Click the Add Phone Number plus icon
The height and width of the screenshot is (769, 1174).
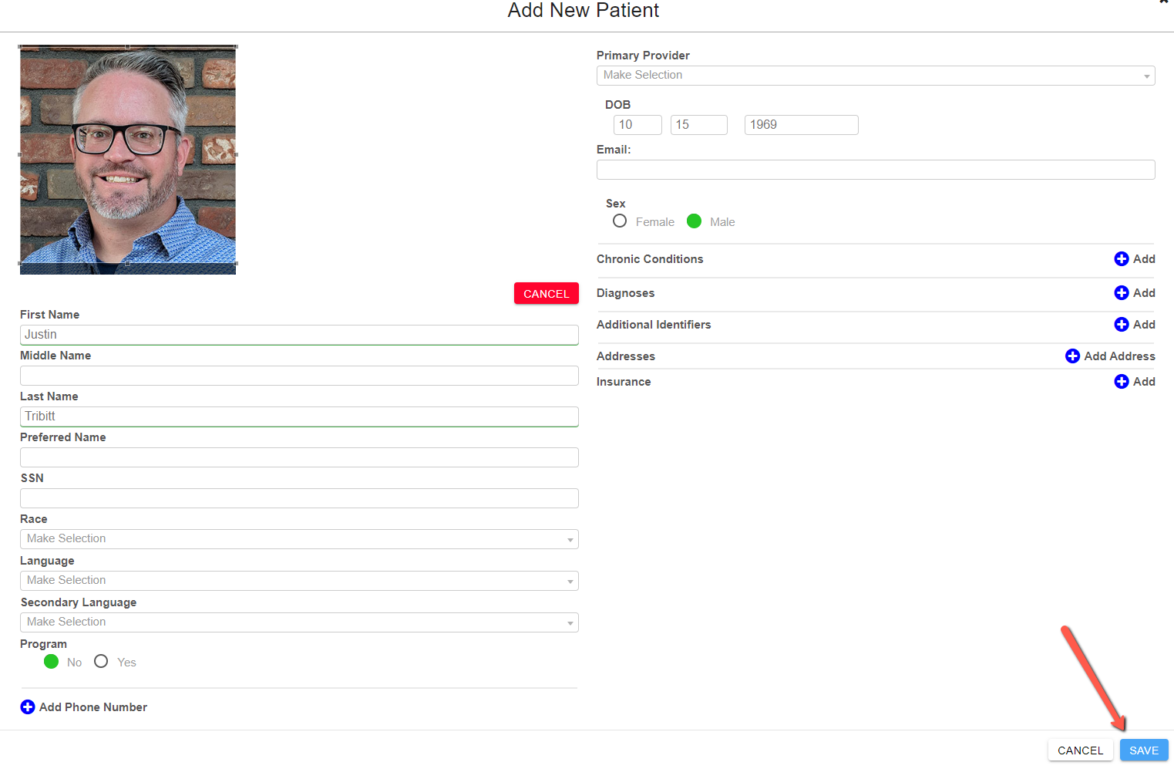28,707
